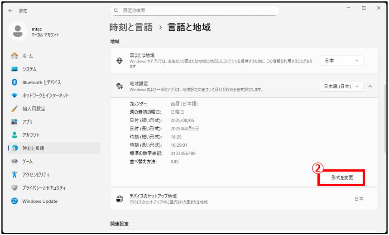Click 時刻と言語 breadcrumb link
Image resolution: width=389 pixels, height=235 pixels.
coord(131,27)
